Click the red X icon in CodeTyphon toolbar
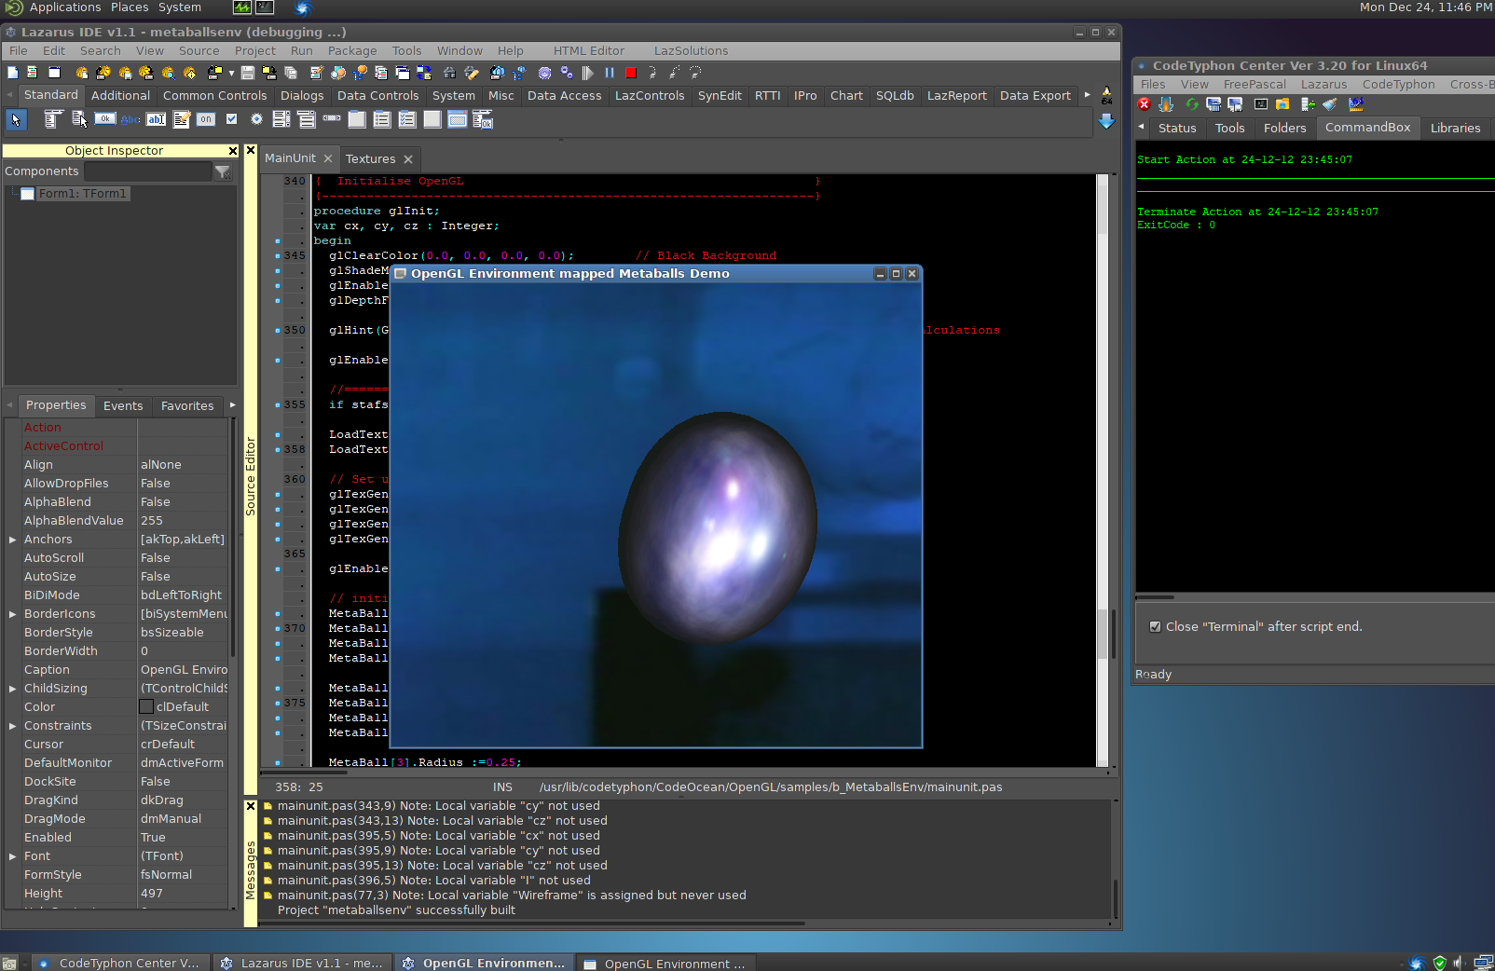The height and width of the screenshot is (971, 1495). click(1145, 104)
